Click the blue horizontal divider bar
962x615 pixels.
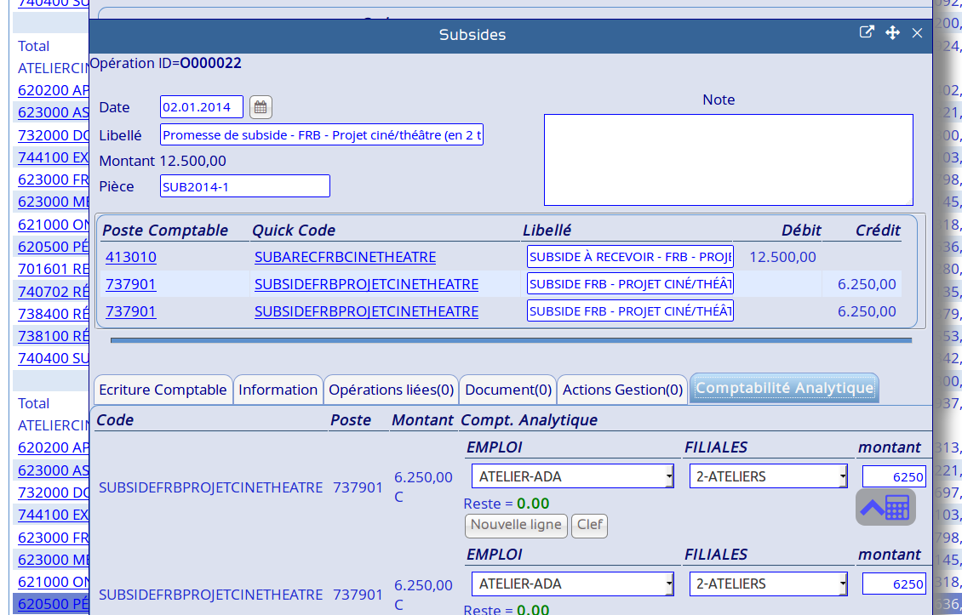pyautogui.click(x=511, y=340)
